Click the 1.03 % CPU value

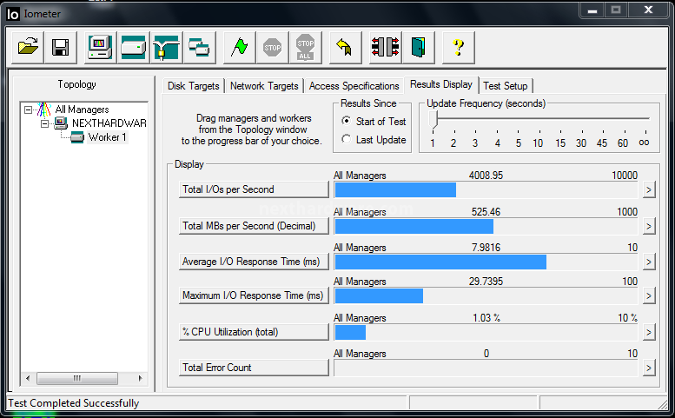(x=486, y=318)
